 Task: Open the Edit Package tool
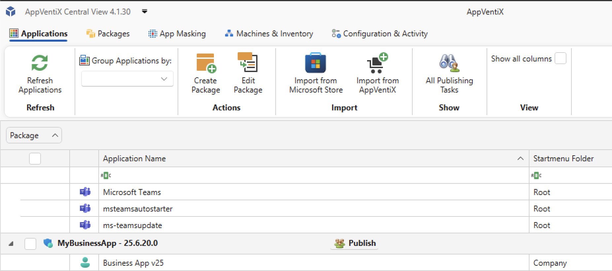tap(248, 63)
